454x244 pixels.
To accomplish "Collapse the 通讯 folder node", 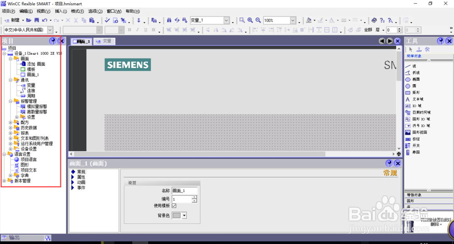I will click(x=10, y=80).
